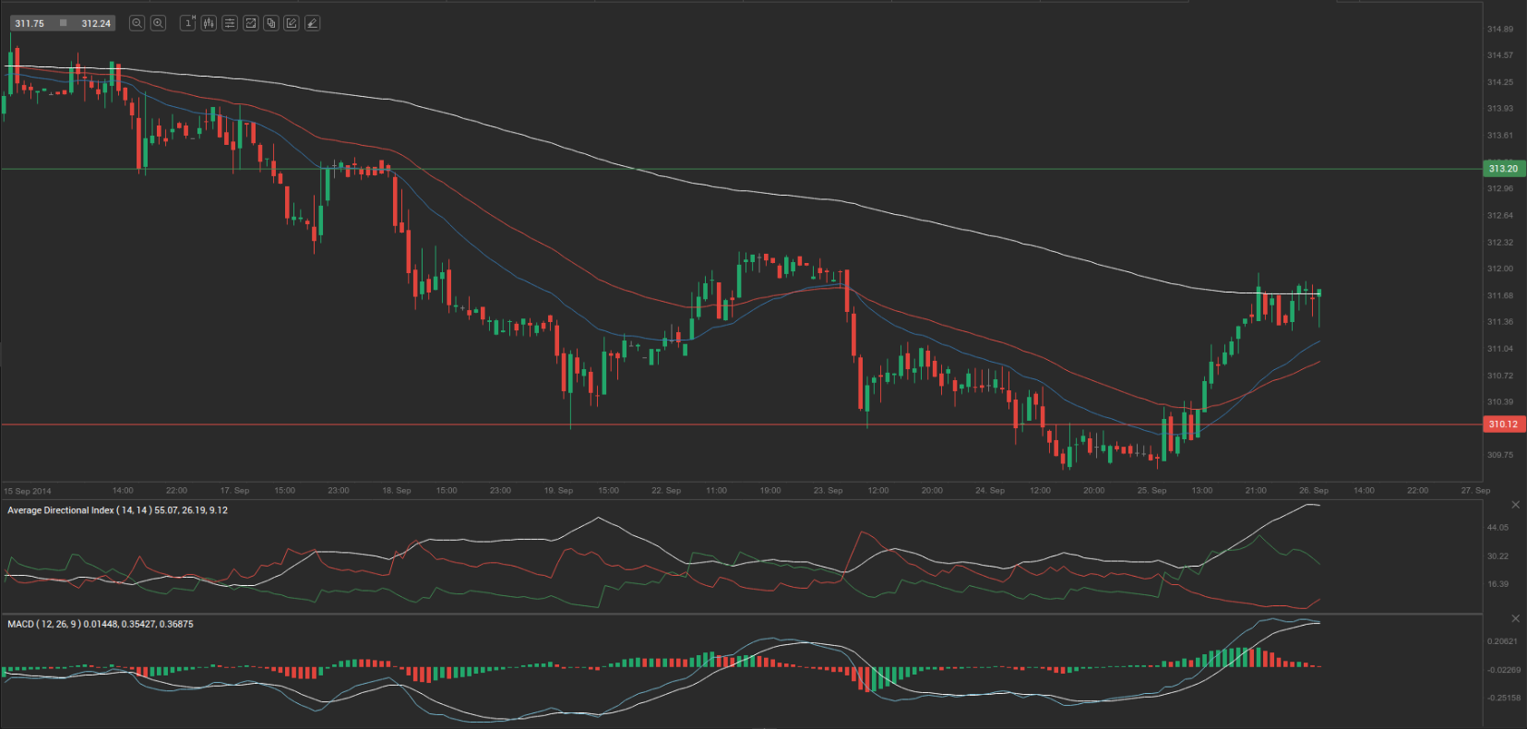This screenshot has width=1527, height=729.
Task: Click the 312.24 buy price
Action: 96,24
